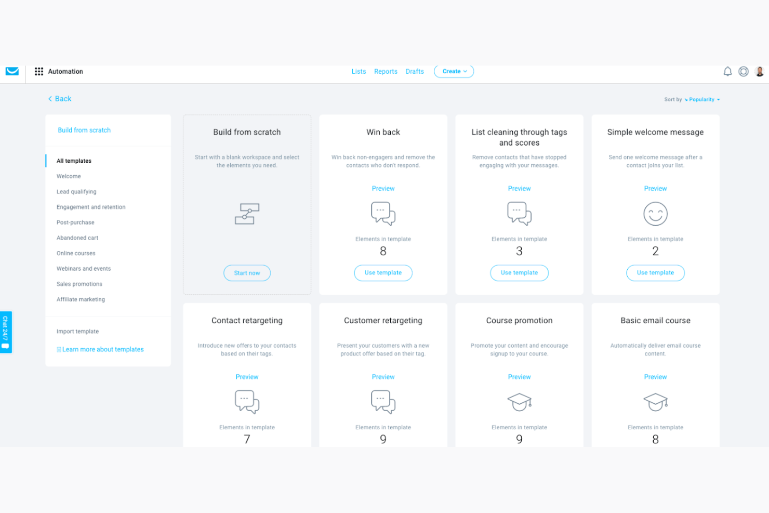Go to Lists tab
This screenshot has width=769, height=513.
[x=359, y=72]
